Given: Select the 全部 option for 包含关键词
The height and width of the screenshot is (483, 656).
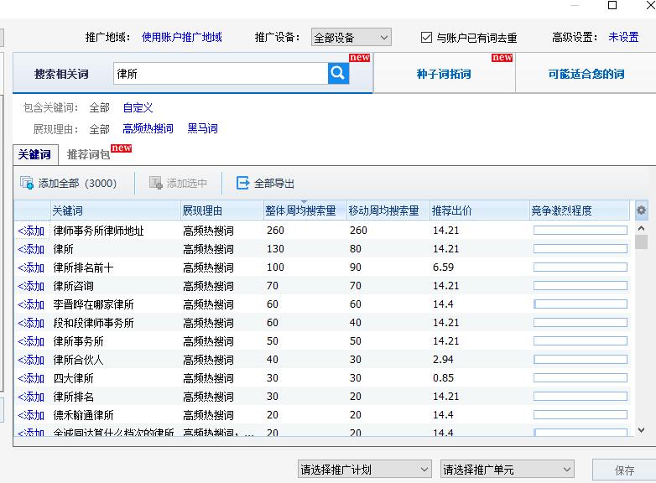Looking at the screenshot, I should (99, 107).
